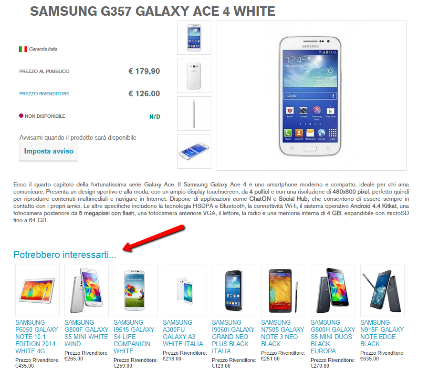Select the front view phone thumbnail
Image resolution: width=439 pixels, height=370 pixels.
point(194,38)
